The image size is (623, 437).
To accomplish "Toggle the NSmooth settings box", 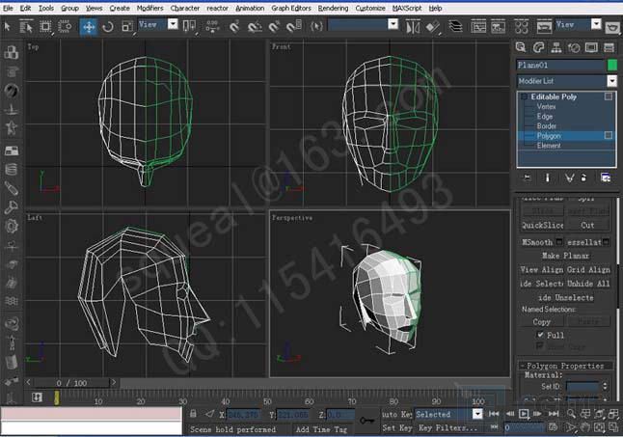I will point(559,242).
